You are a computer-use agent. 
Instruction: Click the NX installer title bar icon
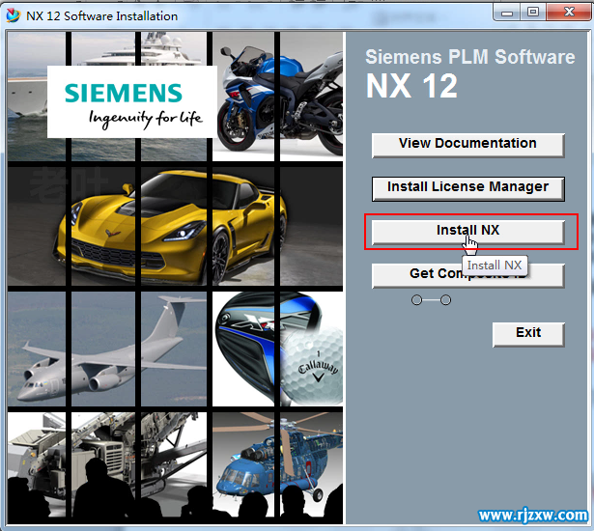click(13, 15)
